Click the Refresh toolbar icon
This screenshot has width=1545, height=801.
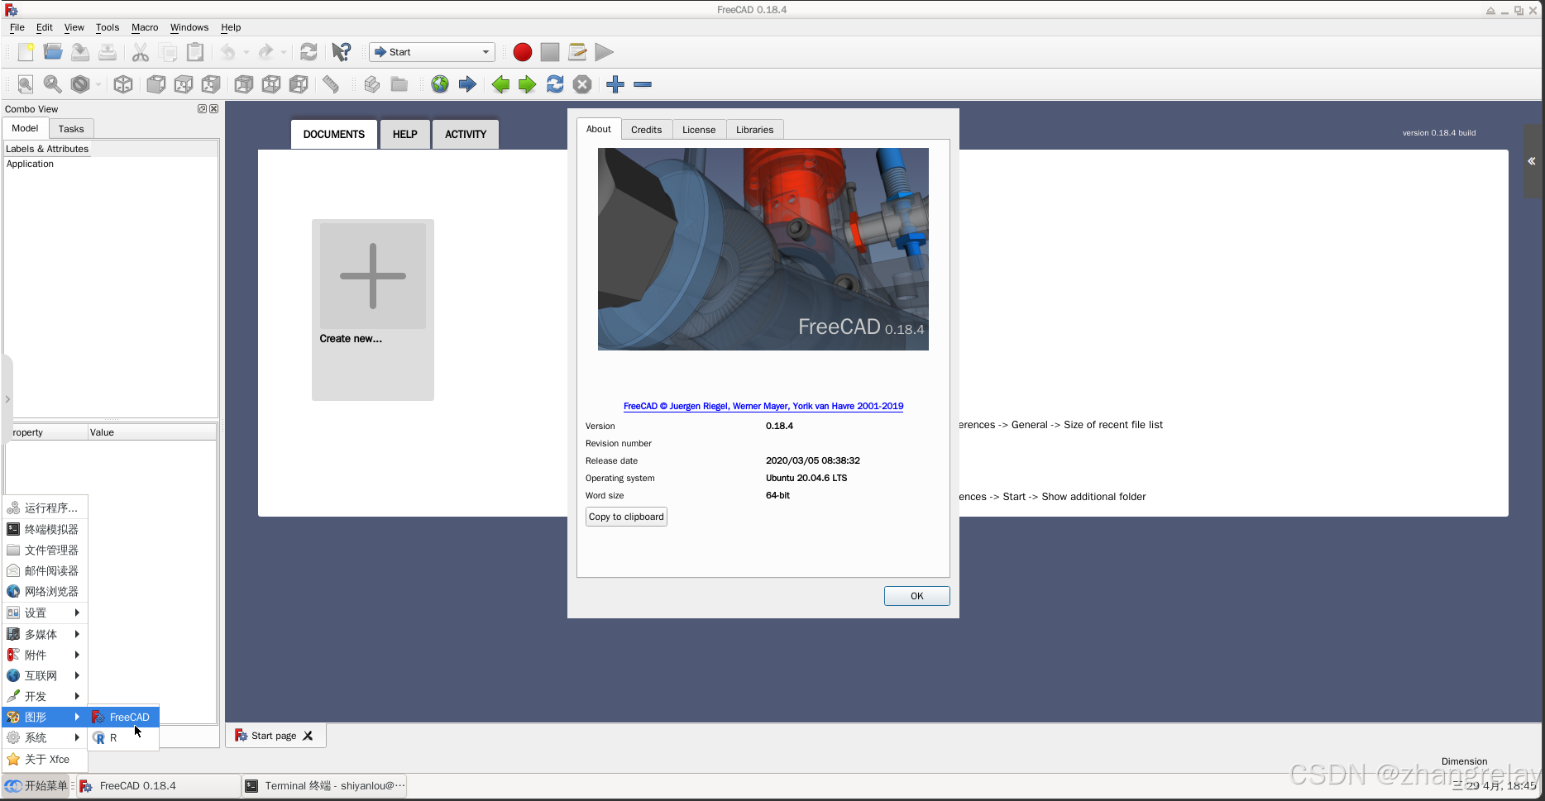[x=309, y=52]
